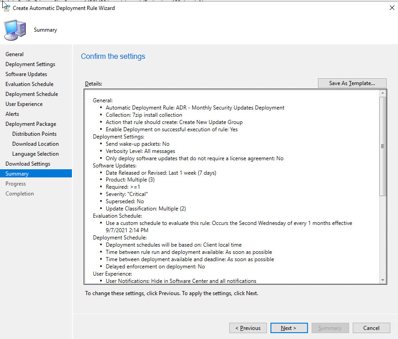Click Next to apply settings
The height and width of the screenshot is (339, 398).
point(289,328)
